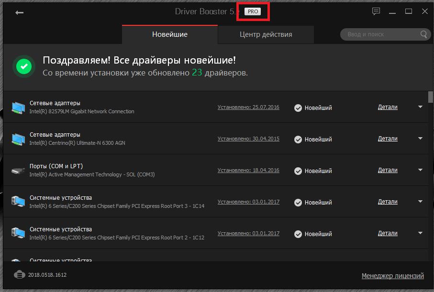Click the status checkmark for Root Port 2
Viewport: 434px width, 292px height.
298,234
